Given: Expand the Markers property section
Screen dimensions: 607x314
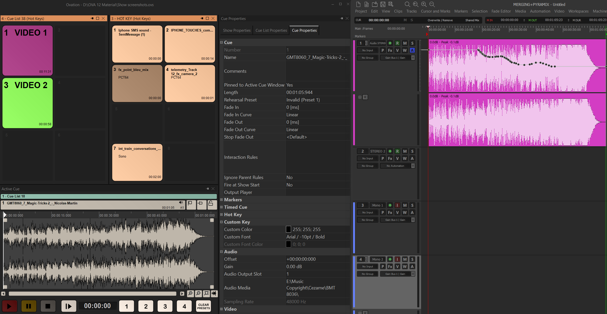Looking at the screenshot, I should 222,200.
